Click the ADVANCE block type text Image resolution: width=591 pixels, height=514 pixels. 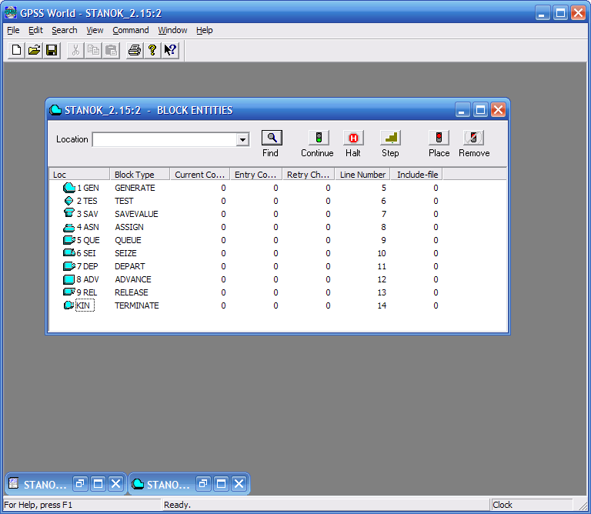(x=133, y=279)
